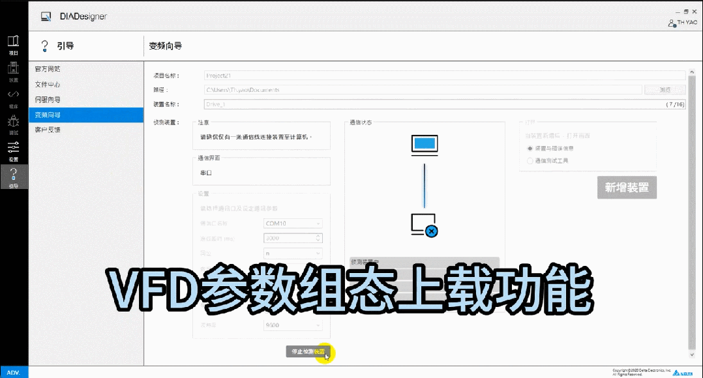Open 客户反馈 in guide list

coord(86,130)
